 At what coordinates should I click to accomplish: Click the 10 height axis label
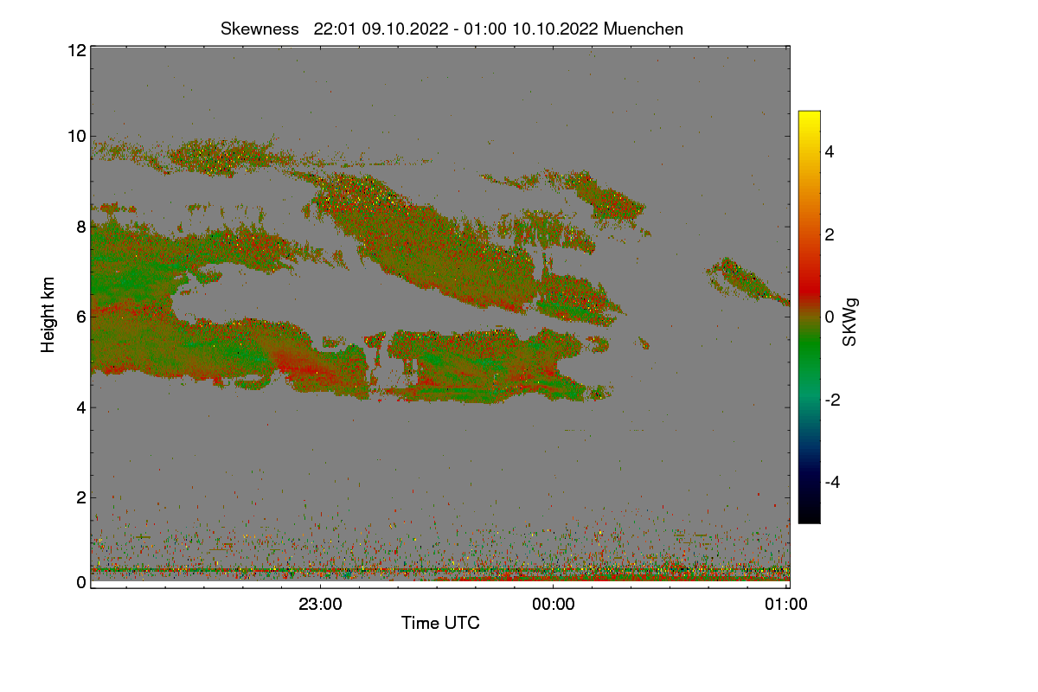coord(77,136)
